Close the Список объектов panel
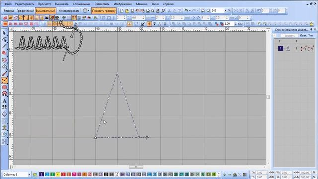 (315, 30)
